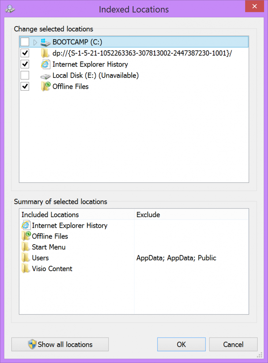This screenshot has height=363, width=268.
Task: Select Offline Files in the summary list
Action: click(50, 236)
